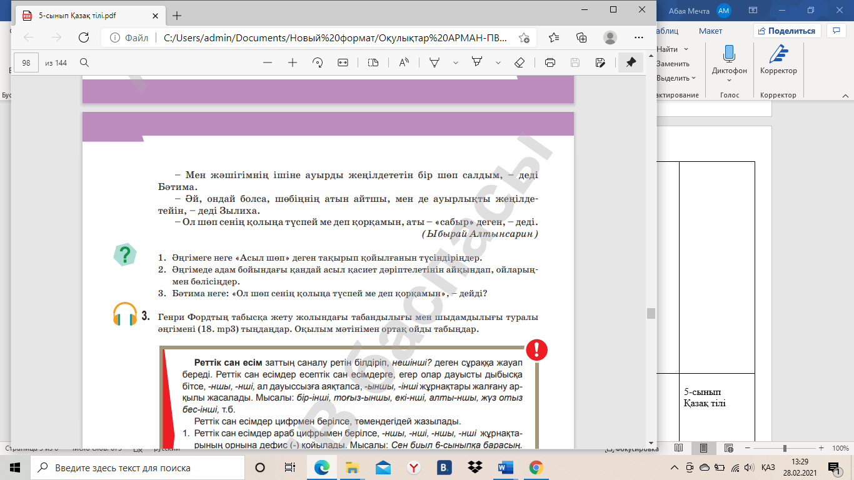The width and height of the screenshot is (854, 480).
Task: Switch Word to Web Layout view
Action: (x=728, y=448)
